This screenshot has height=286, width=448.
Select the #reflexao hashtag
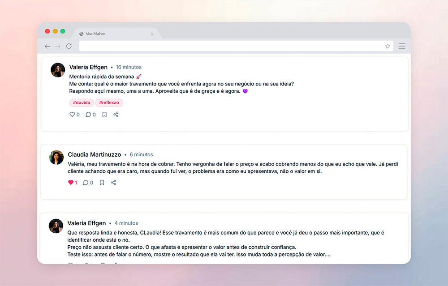(109, 102)
